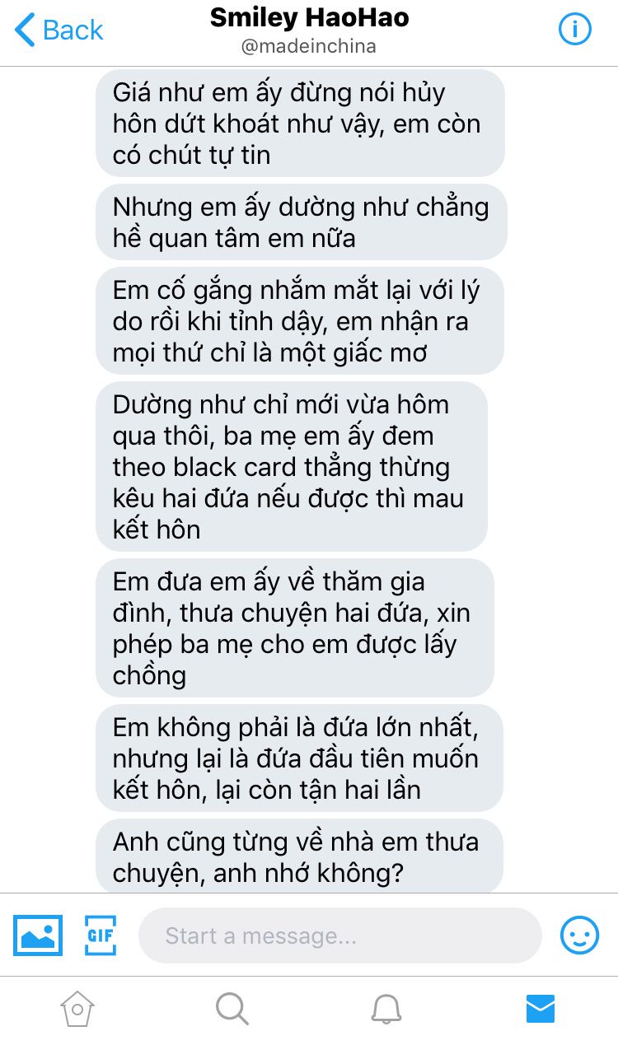The width and height of the screenshot is (618, 1059).
Task: Tap message 'Anh cũng từng về nhà em'
Action: coord(300,856)
